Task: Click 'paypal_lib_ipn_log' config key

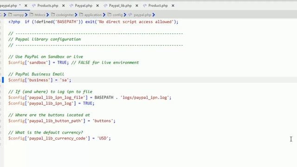Action: (x=51, y=103)
